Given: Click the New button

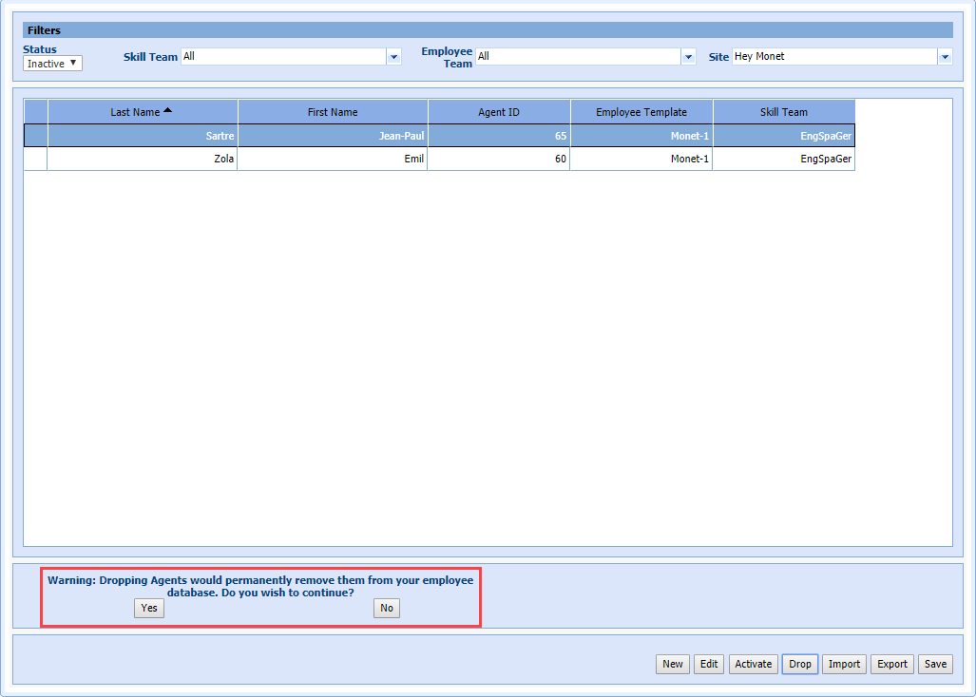Looking at the screenshot, I should click(x=672, y=665).
